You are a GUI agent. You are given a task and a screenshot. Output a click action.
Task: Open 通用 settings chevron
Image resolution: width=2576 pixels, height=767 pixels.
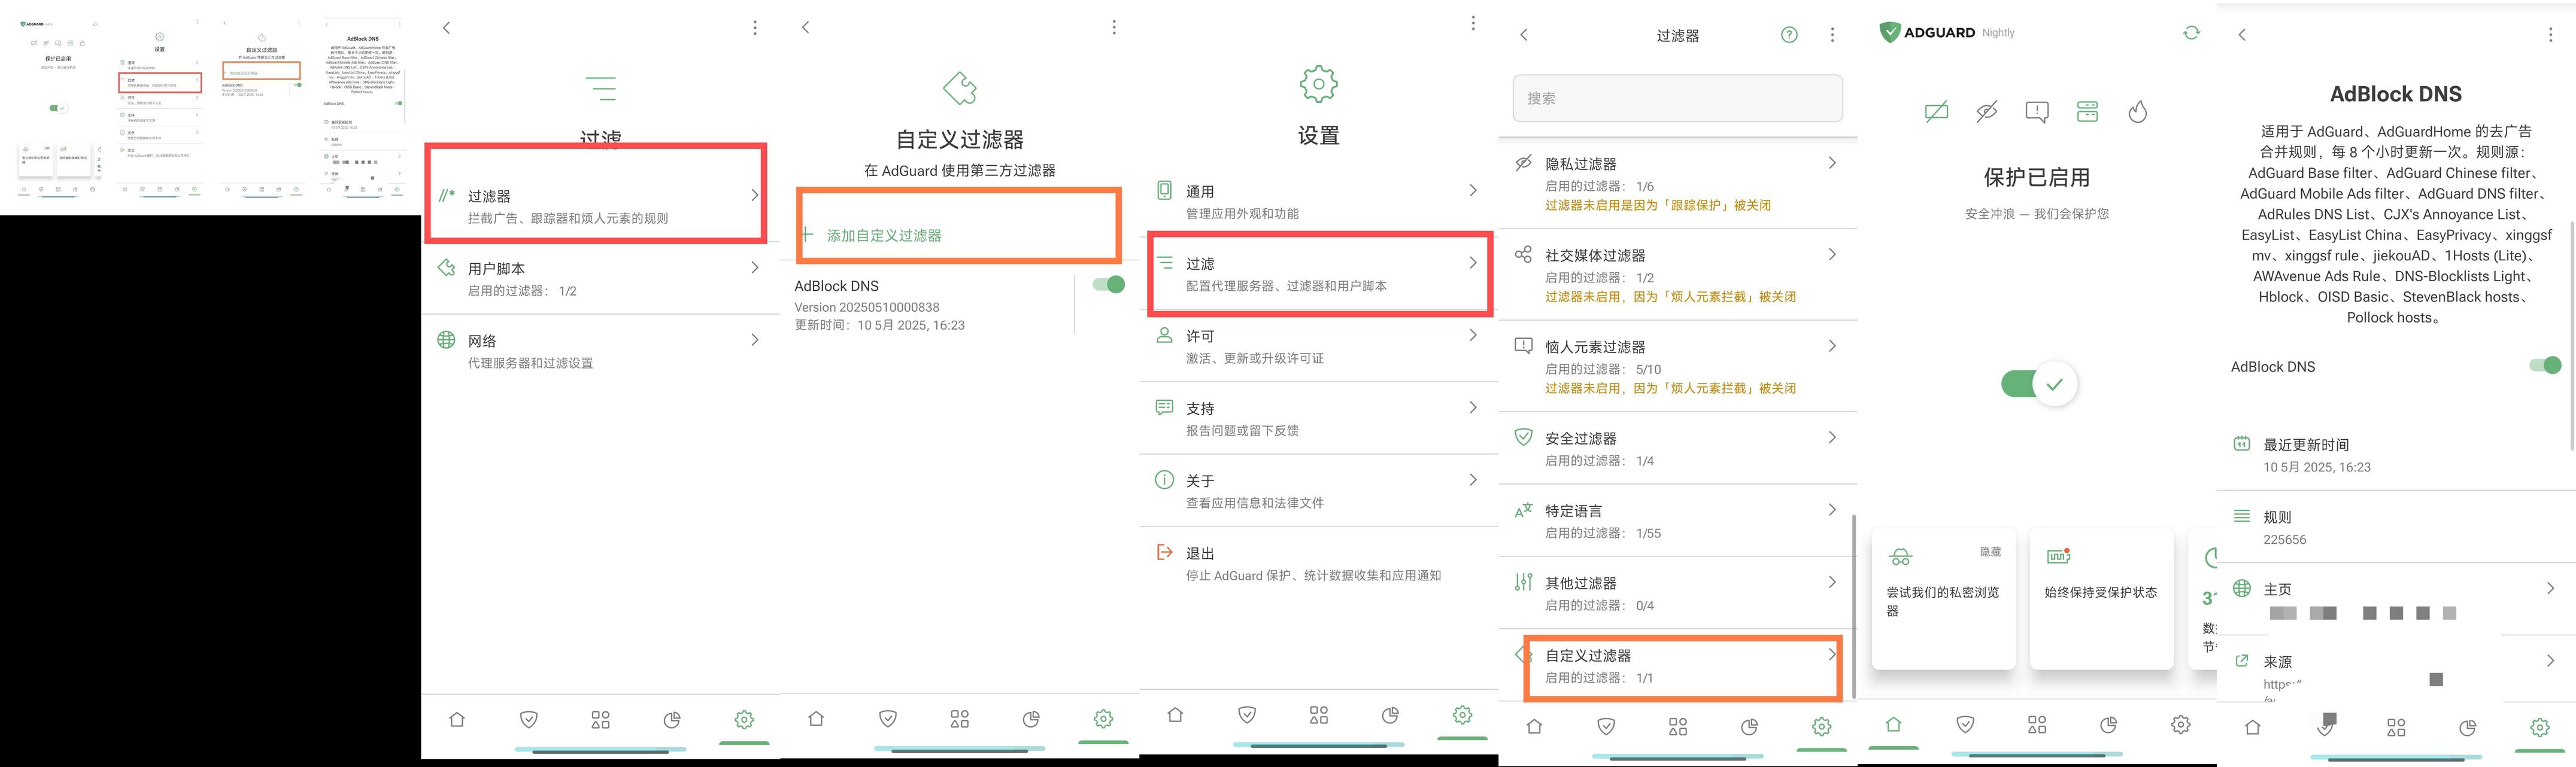(x=1473, y=190)
